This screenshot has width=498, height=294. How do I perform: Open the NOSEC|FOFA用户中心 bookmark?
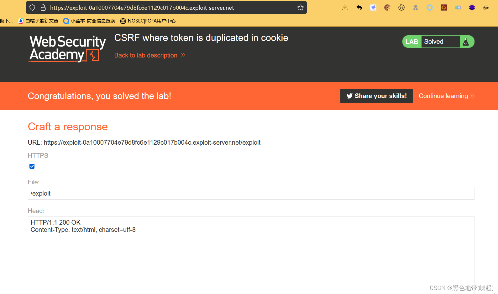tap(148, 21)
